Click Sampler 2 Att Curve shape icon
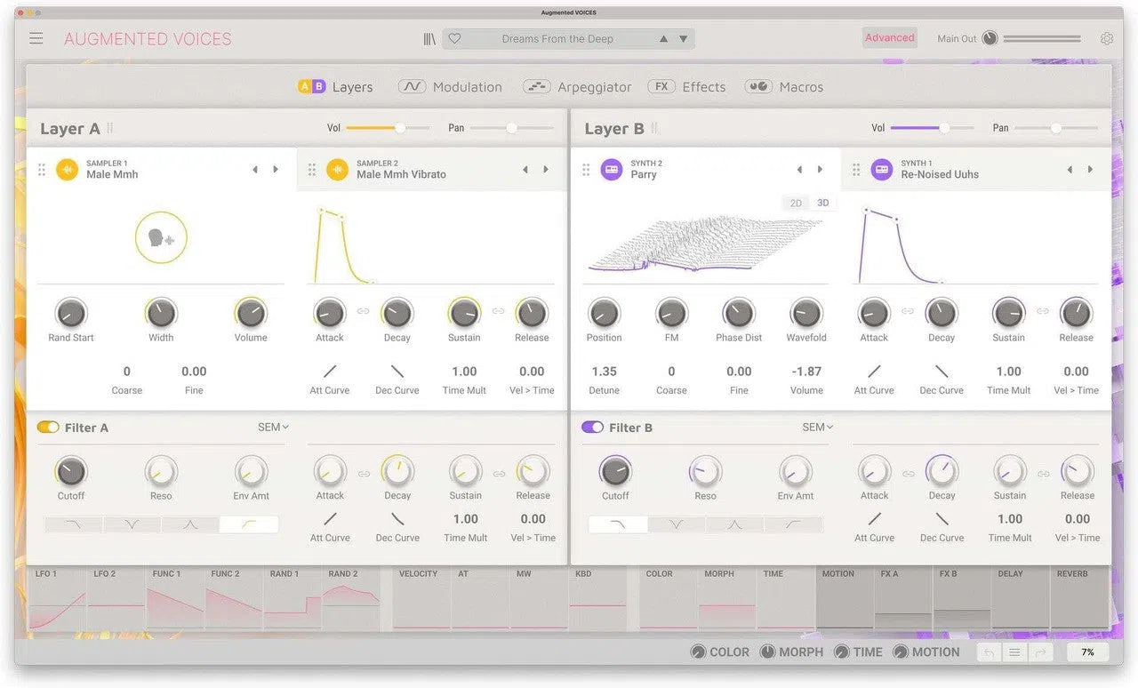Screen dimensions: 1138x688 330,372
